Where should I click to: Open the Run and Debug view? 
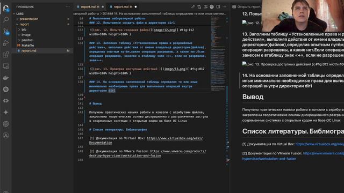click(x=6, y=43)
